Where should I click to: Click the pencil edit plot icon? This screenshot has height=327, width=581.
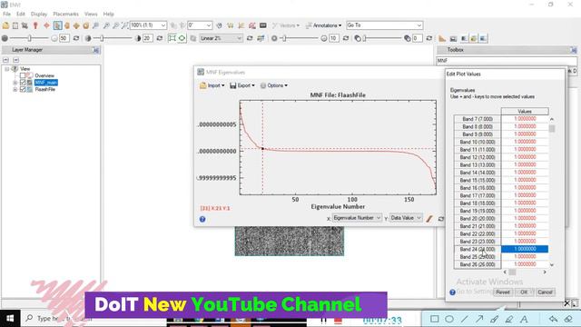(429, 219)
